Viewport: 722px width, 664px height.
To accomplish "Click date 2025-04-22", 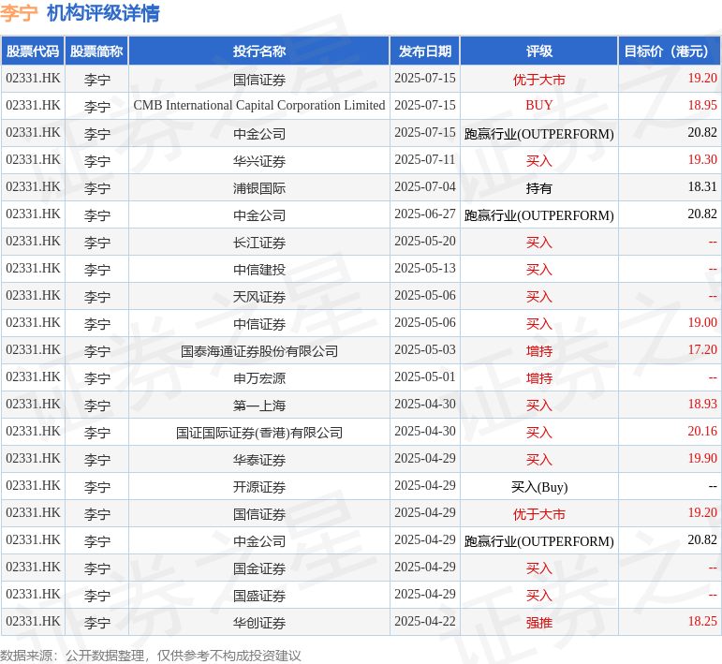I will [425, 622].
